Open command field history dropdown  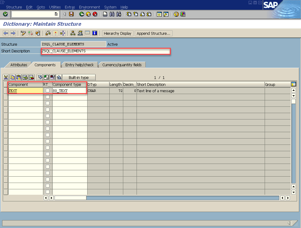56,14
